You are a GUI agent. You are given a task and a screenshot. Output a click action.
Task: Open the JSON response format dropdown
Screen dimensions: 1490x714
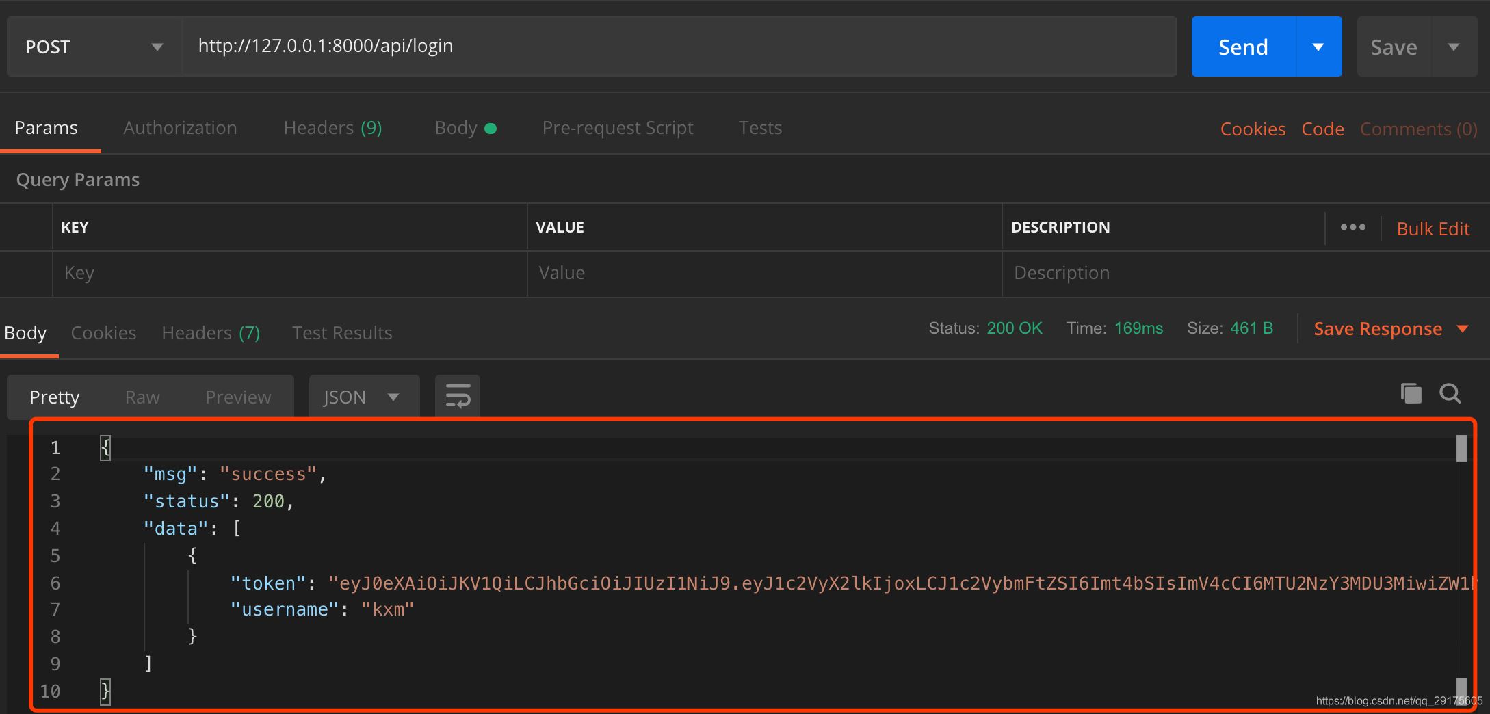363,396
